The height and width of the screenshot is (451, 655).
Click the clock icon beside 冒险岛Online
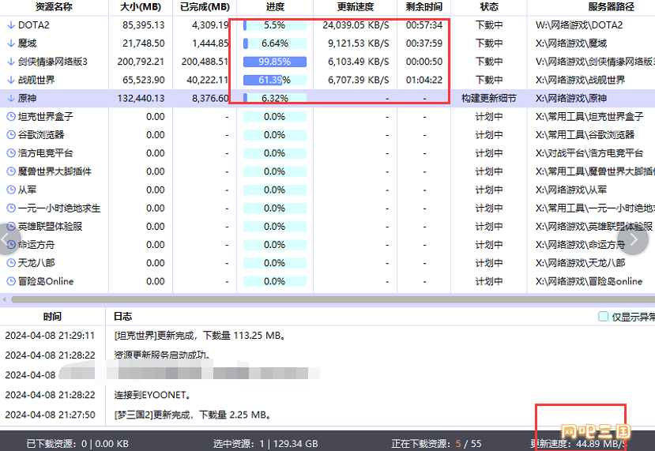[11, 281]
